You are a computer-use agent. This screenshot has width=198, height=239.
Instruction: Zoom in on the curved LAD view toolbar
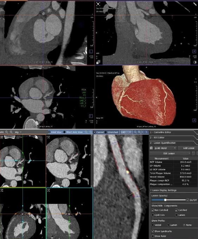(x=139, y=132)
